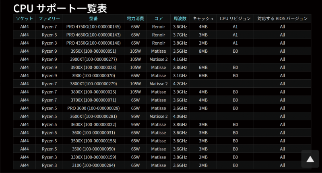This screenshot has height=173, width=322.
Task: Click the CPU リビジョン column header
Action: [x=235, y=19]
